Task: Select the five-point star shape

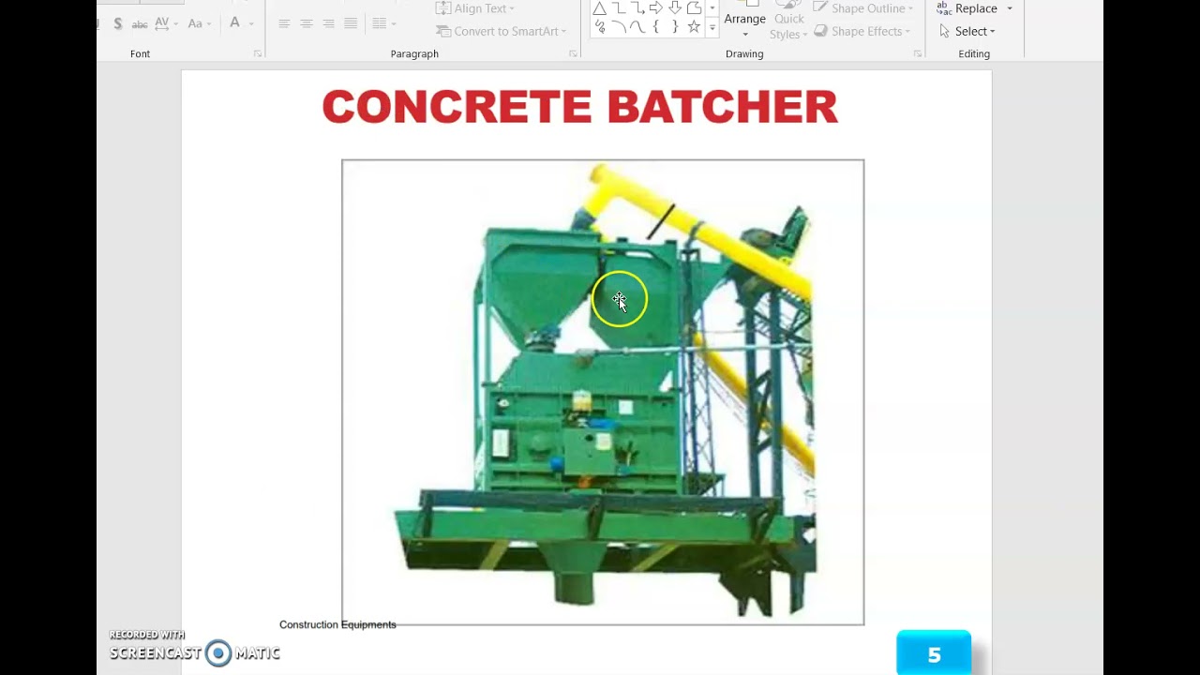Action: [x=694, y=27]
